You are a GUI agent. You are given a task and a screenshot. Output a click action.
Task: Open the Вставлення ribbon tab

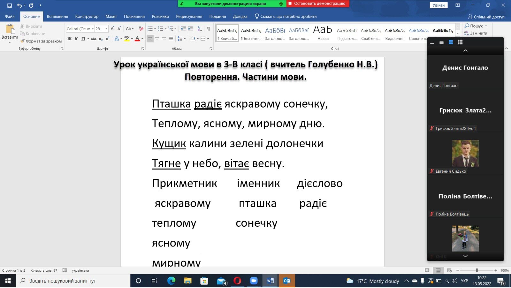[57, 16]
